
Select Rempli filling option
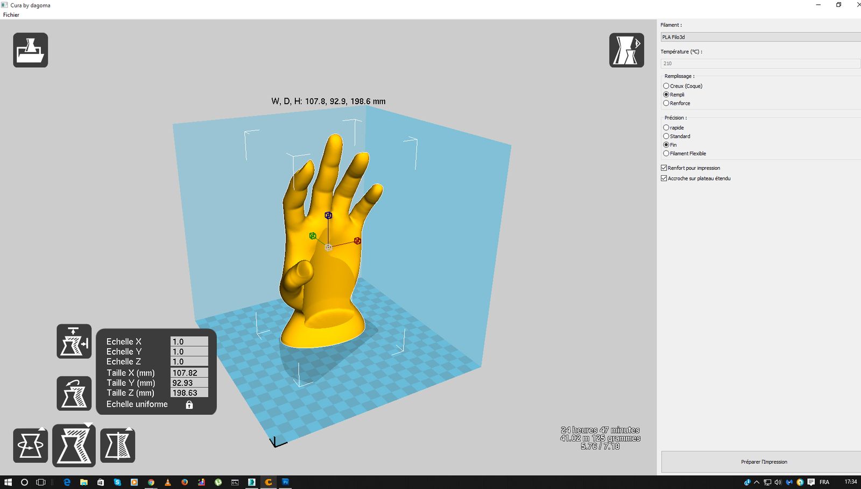tap(674, 95)
